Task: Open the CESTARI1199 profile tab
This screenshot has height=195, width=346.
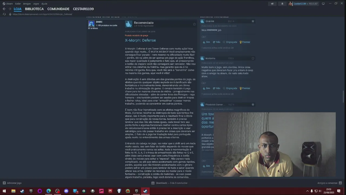Action: coord(83,9)
